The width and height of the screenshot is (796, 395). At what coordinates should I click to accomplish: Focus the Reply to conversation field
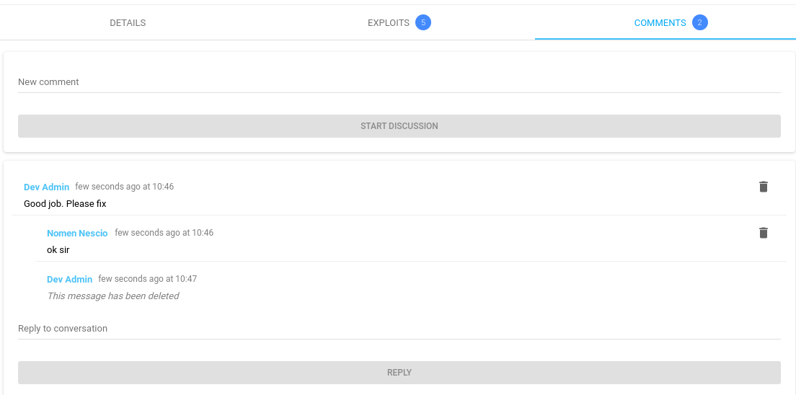tap(399, 329)
